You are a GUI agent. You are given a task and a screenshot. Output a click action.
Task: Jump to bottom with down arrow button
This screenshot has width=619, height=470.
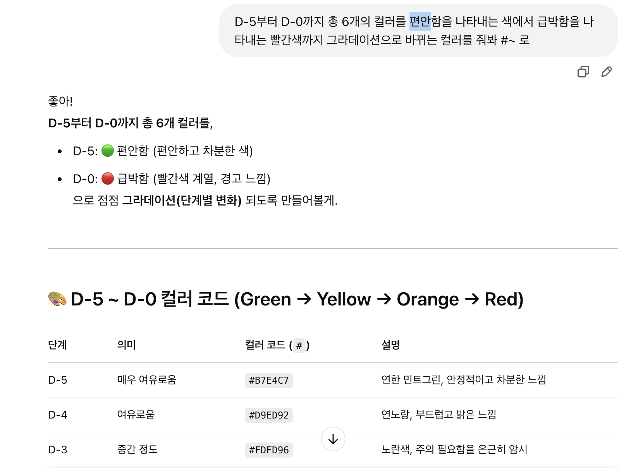pos(333,439)
